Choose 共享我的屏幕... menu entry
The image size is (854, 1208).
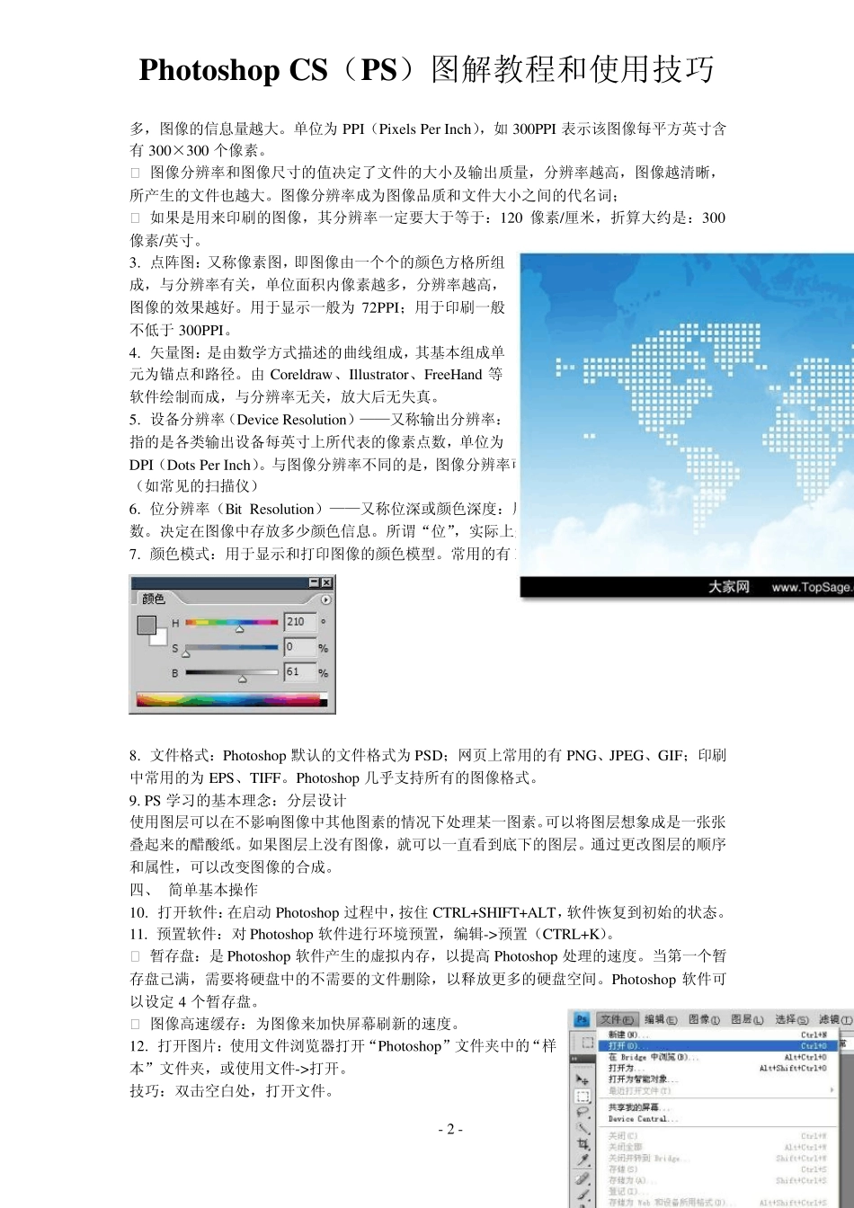[x=718, y=1107]
